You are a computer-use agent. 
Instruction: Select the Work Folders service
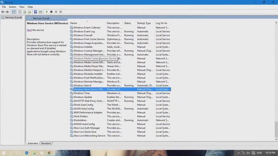120,117
